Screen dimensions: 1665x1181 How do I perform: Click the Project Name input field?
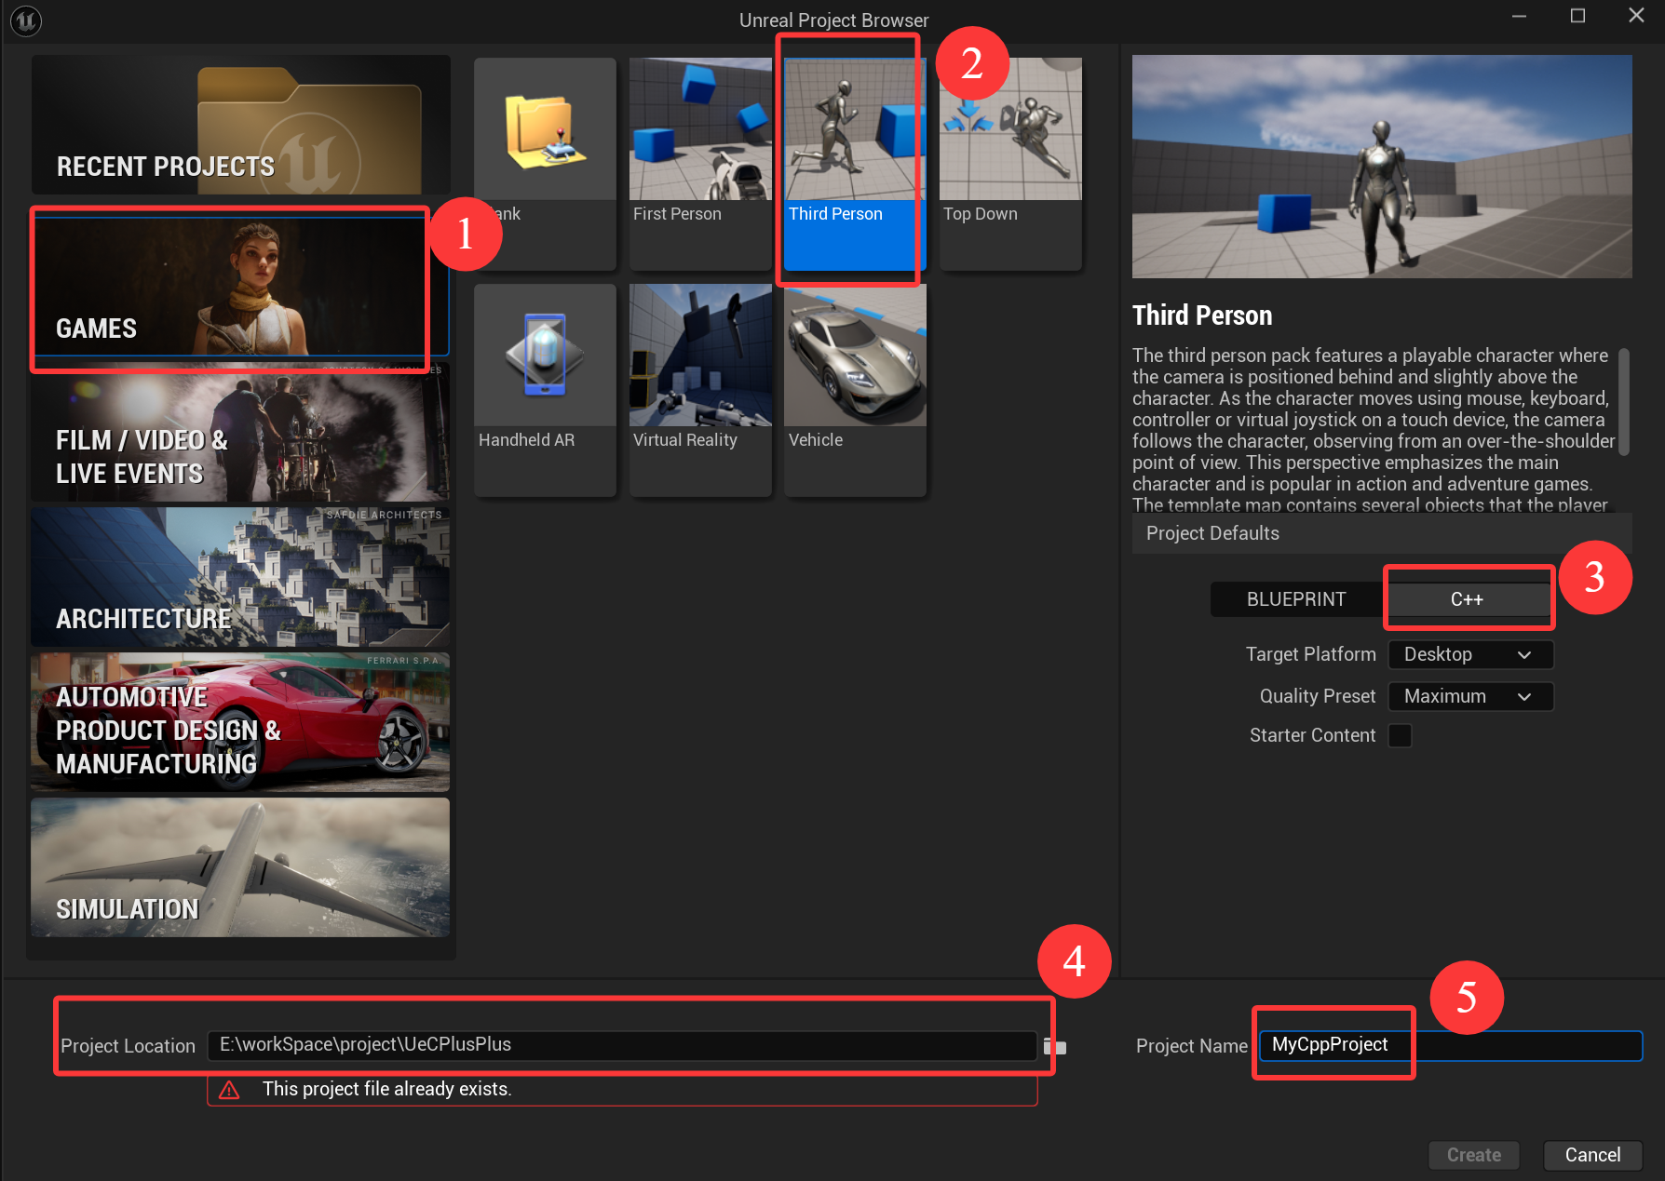(x=1450, y=1045)
